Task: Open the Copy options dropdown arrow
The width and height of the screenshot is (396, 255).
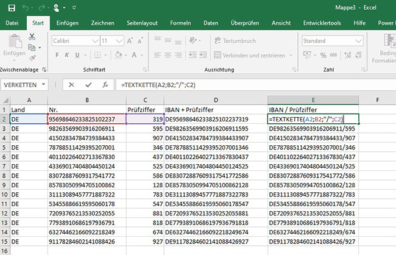Action: pos(40,48)
